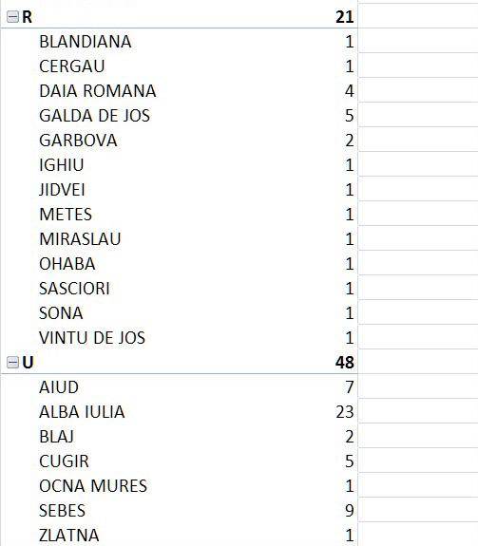Click the GARBOVA row label
This screenshot has width=478, height=546.
tap(78, 141)
